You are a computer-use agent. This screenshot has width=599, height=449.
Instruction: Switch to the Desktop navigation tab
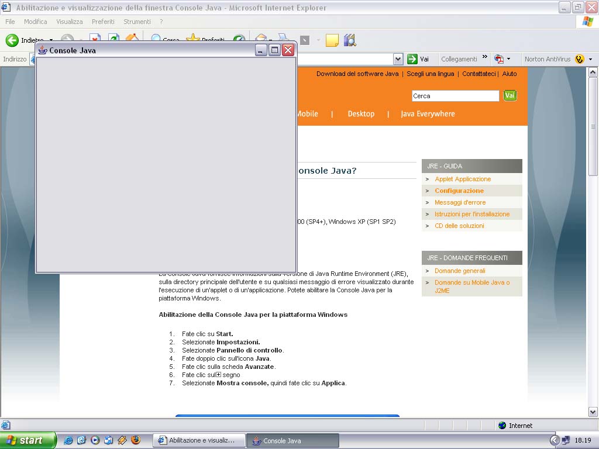pos(361,114)
